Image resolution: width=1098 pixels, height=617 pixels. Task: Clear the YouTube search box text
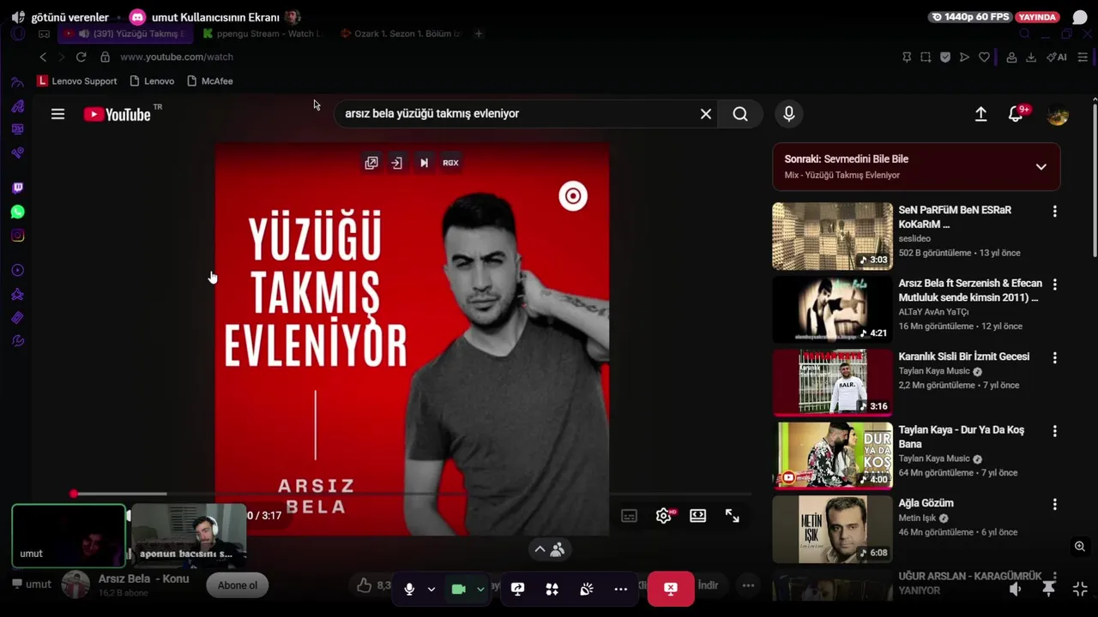(706, 114)
